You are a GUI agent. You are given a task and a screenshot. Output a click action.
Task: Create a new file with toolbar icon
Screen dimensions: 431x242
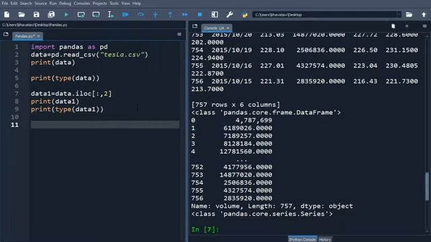point(7,15)
